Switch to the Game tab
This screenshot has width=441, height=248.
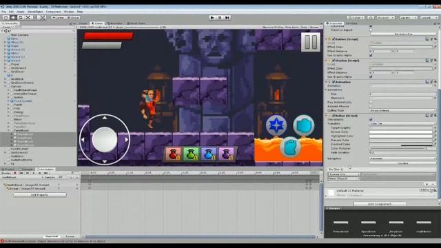pos(97,23)
